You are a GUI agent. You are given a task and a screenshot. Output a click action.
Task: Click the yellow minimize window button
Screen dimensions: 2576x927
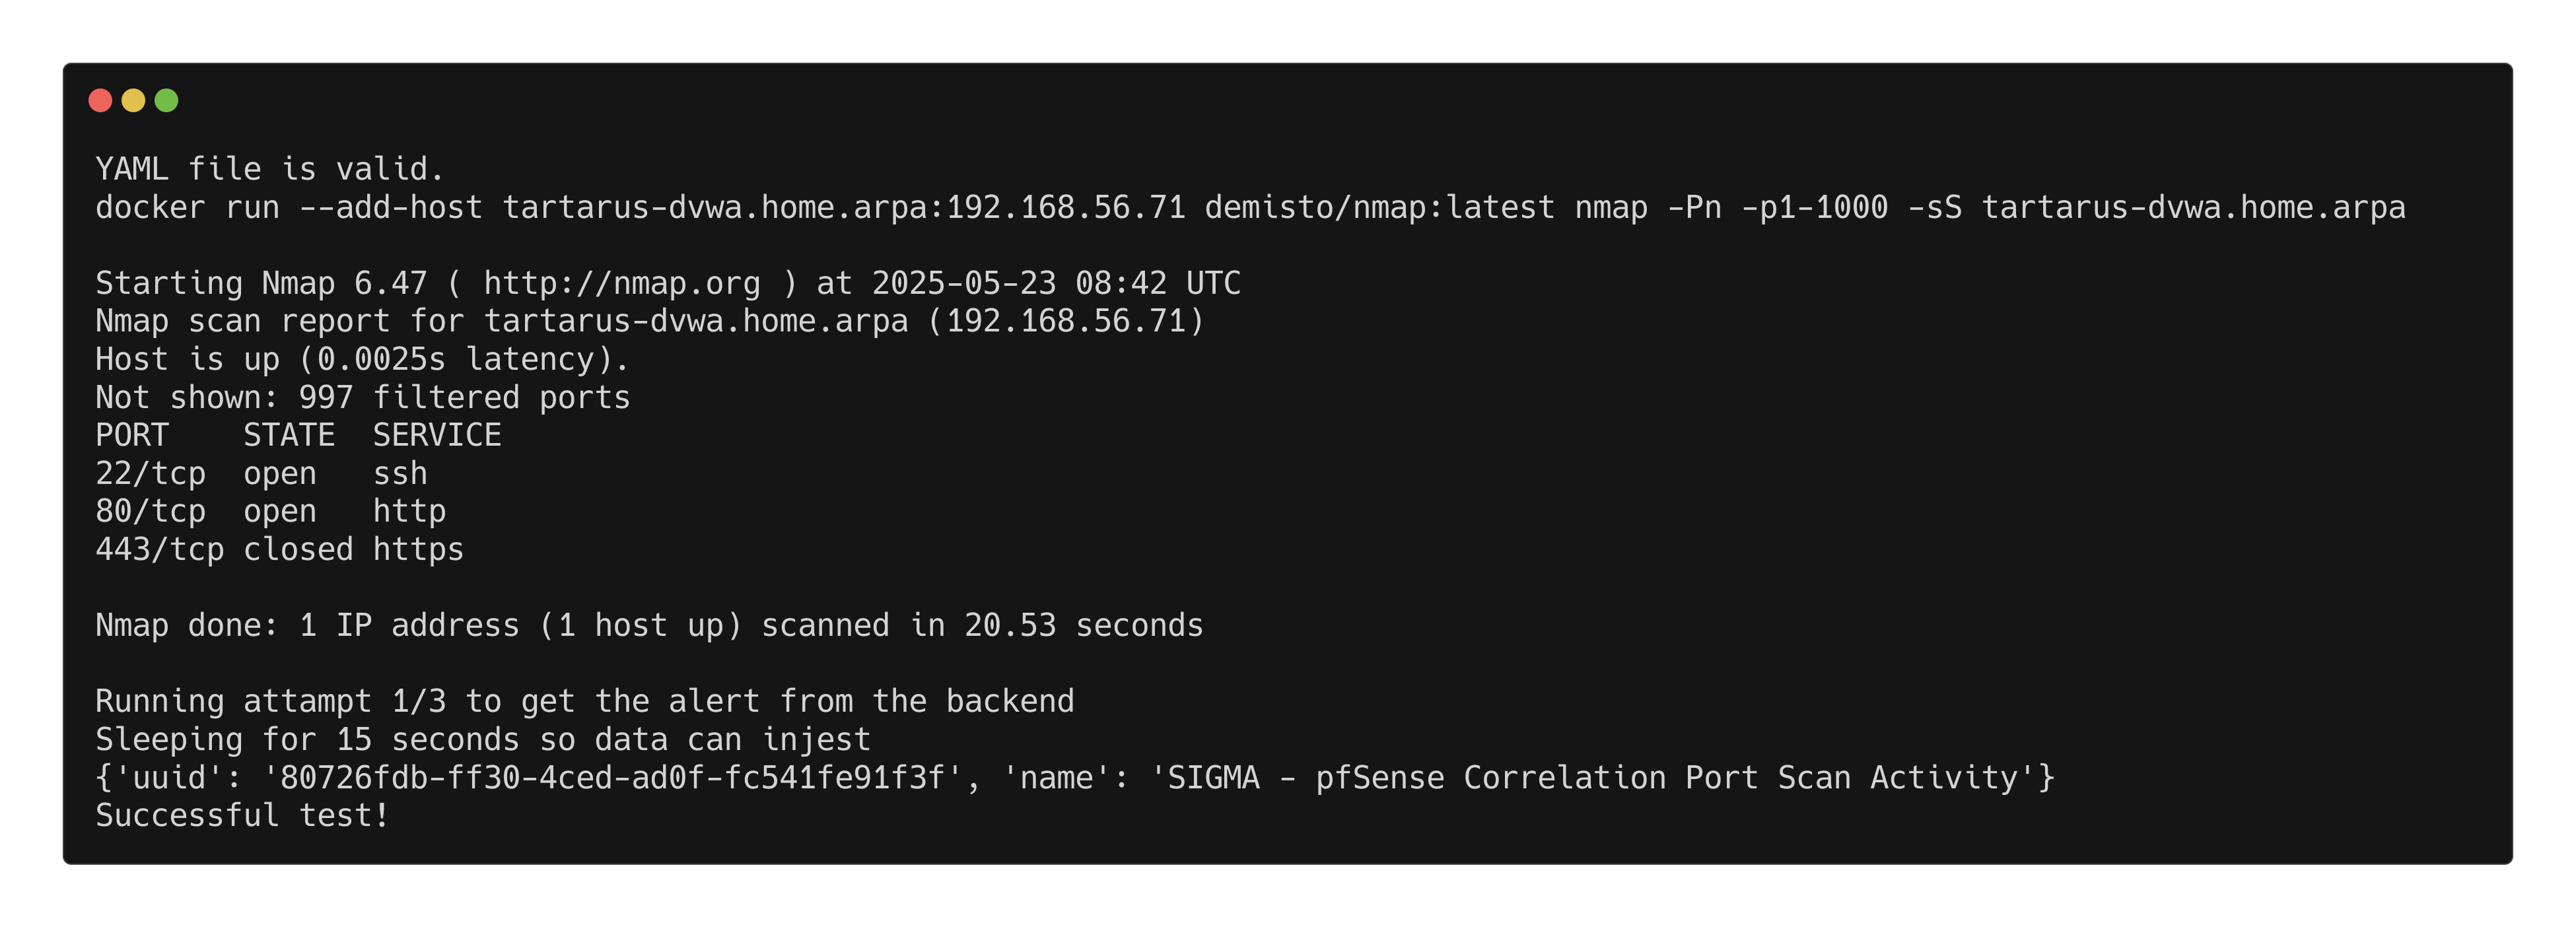click(133, 100)
